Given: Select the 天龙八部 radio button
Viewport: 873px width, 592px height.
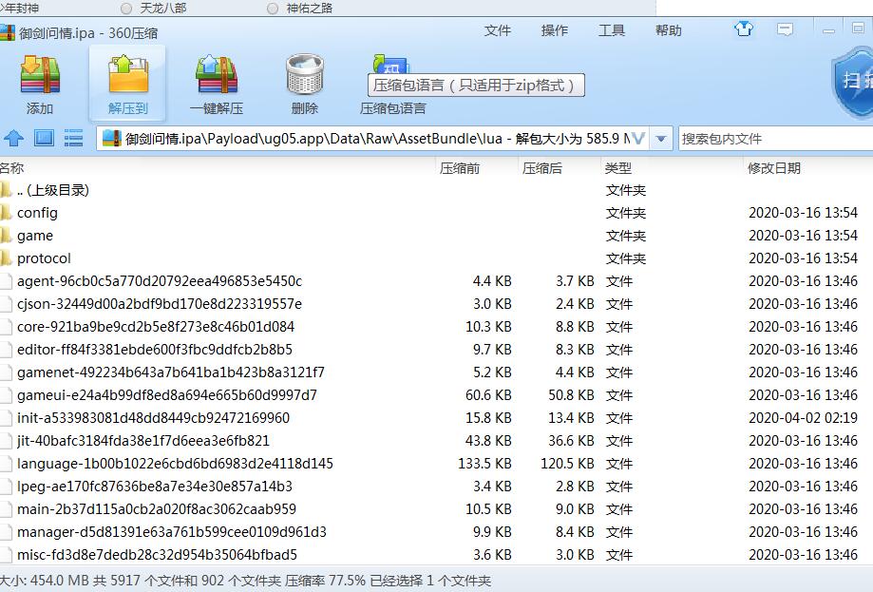Looking at the screenshot, I should [126, 8].
